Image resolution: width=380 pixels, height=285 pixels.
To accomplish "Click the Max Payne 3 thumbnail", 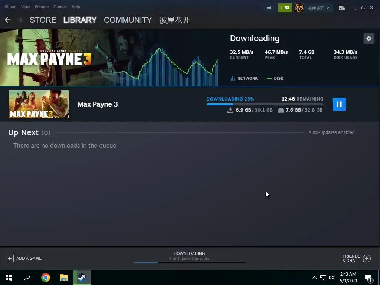I will (x=39, y=104).
